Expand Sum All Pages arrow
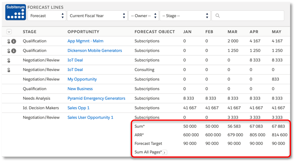Screen dimensions: 295x162 [165, 152]
